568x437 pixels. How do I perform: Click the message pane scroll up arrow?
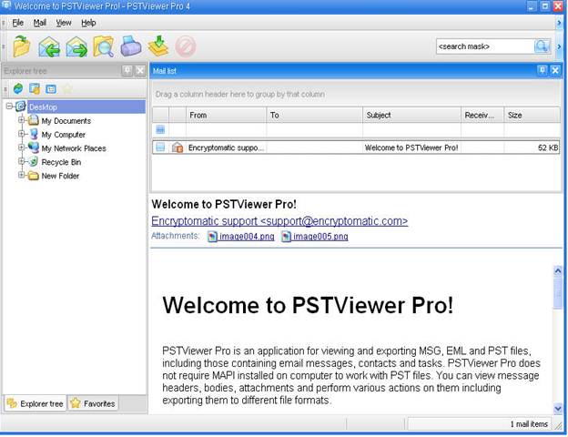pos(558,270)
